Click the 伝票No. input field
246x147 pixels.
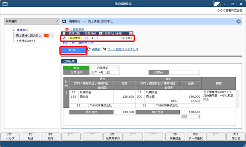(184, 72)
